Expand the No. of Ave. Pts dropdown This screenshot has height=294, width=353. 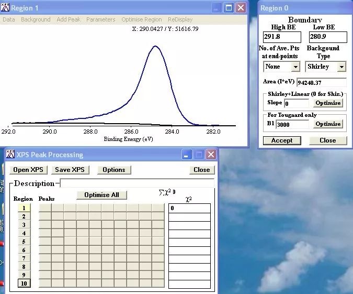295,67
